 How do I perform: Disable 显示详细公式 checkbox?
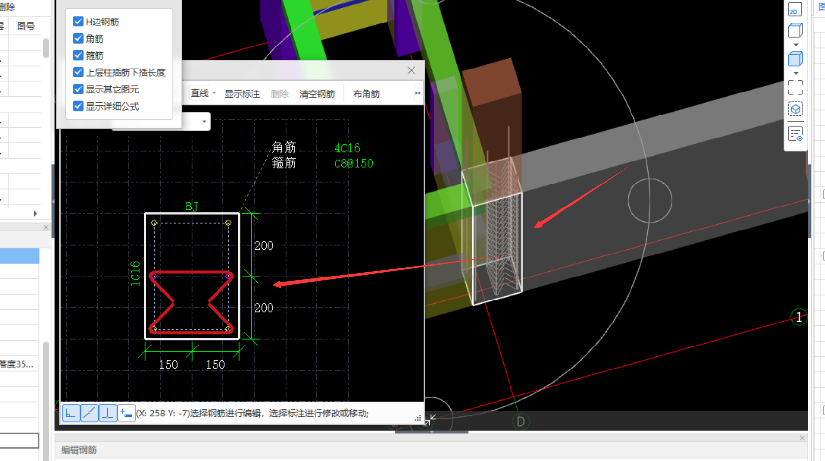click(78, 106)
